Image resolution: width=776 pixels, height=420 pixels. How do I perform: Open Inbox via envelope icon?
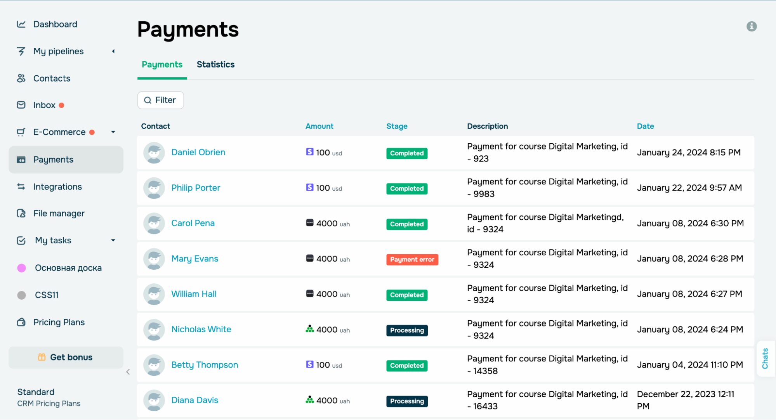point(21,105)
